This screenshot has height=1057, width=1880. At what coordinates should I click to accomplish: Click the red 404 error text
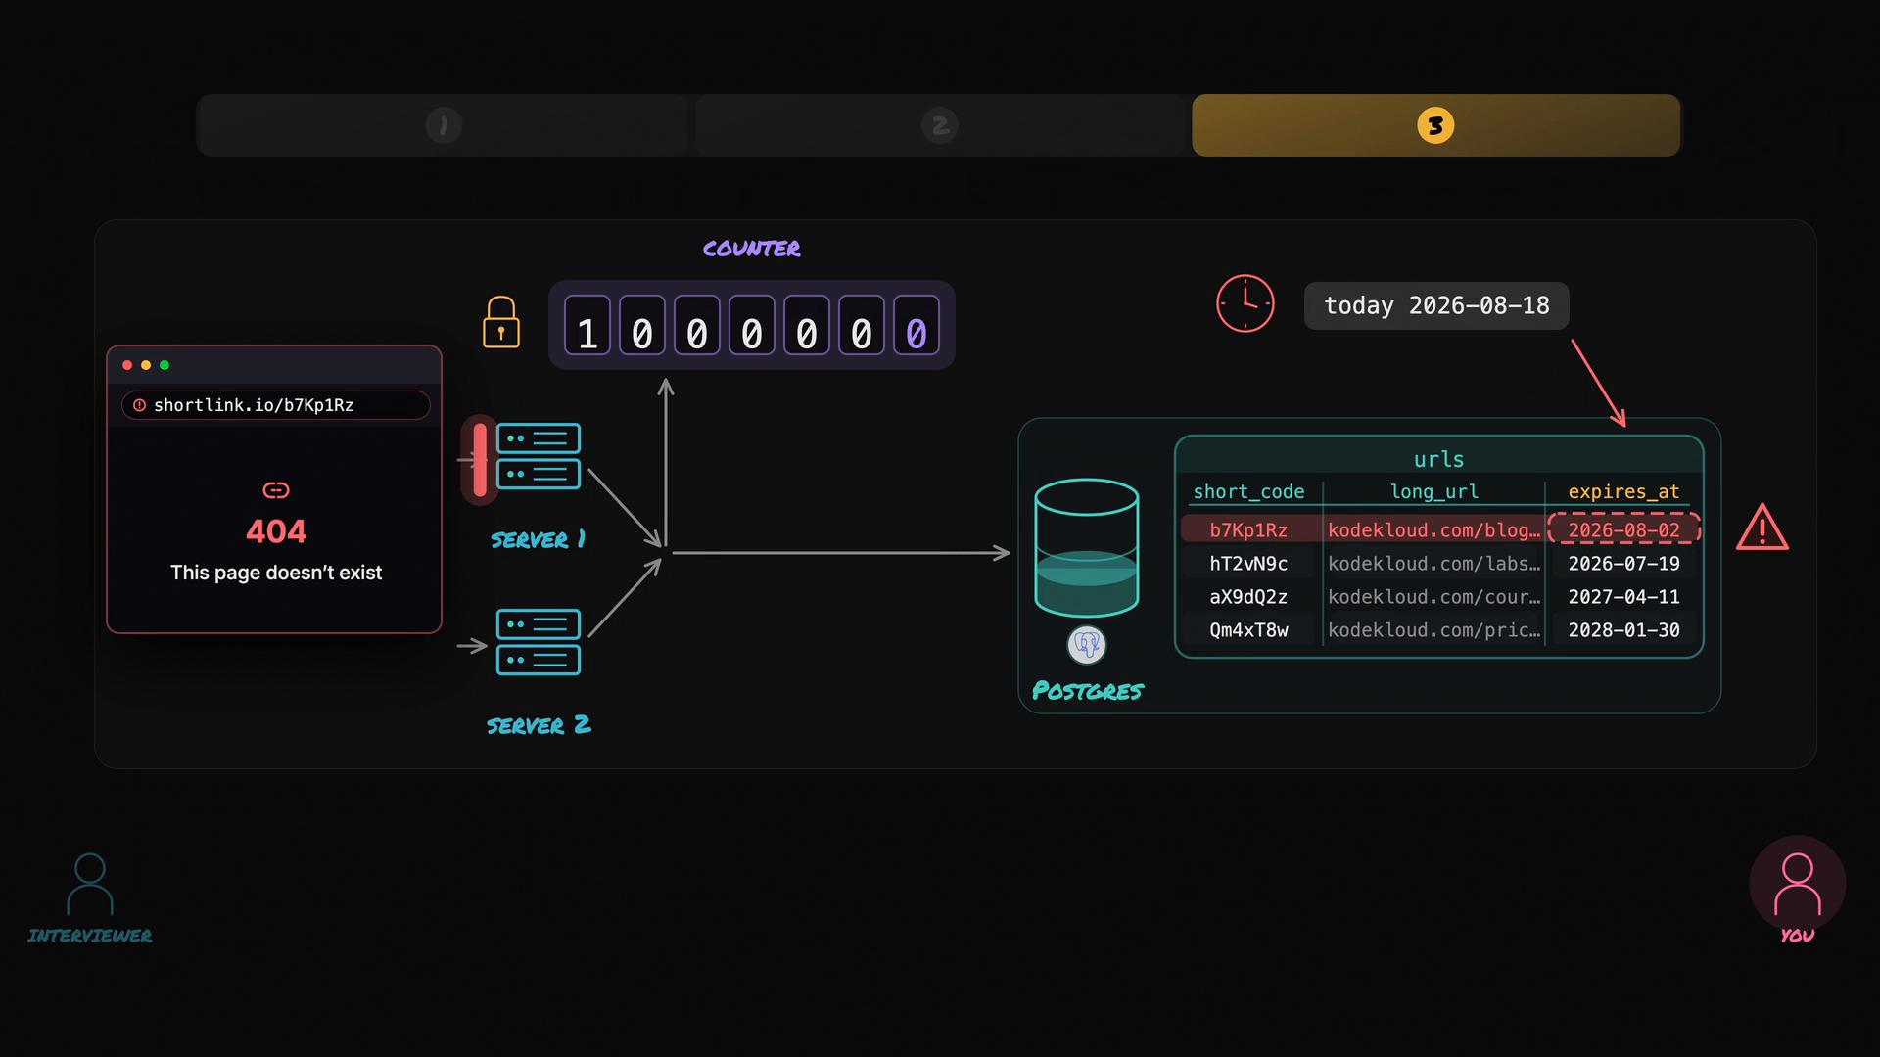click(276, 531)
